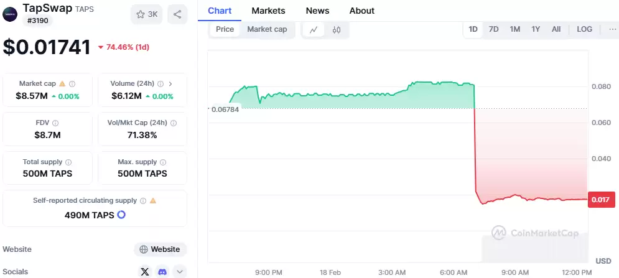The image size is (619, 278).
Task: Open the Discord social link
Action: pyautogui.click(x=162, y=271)
